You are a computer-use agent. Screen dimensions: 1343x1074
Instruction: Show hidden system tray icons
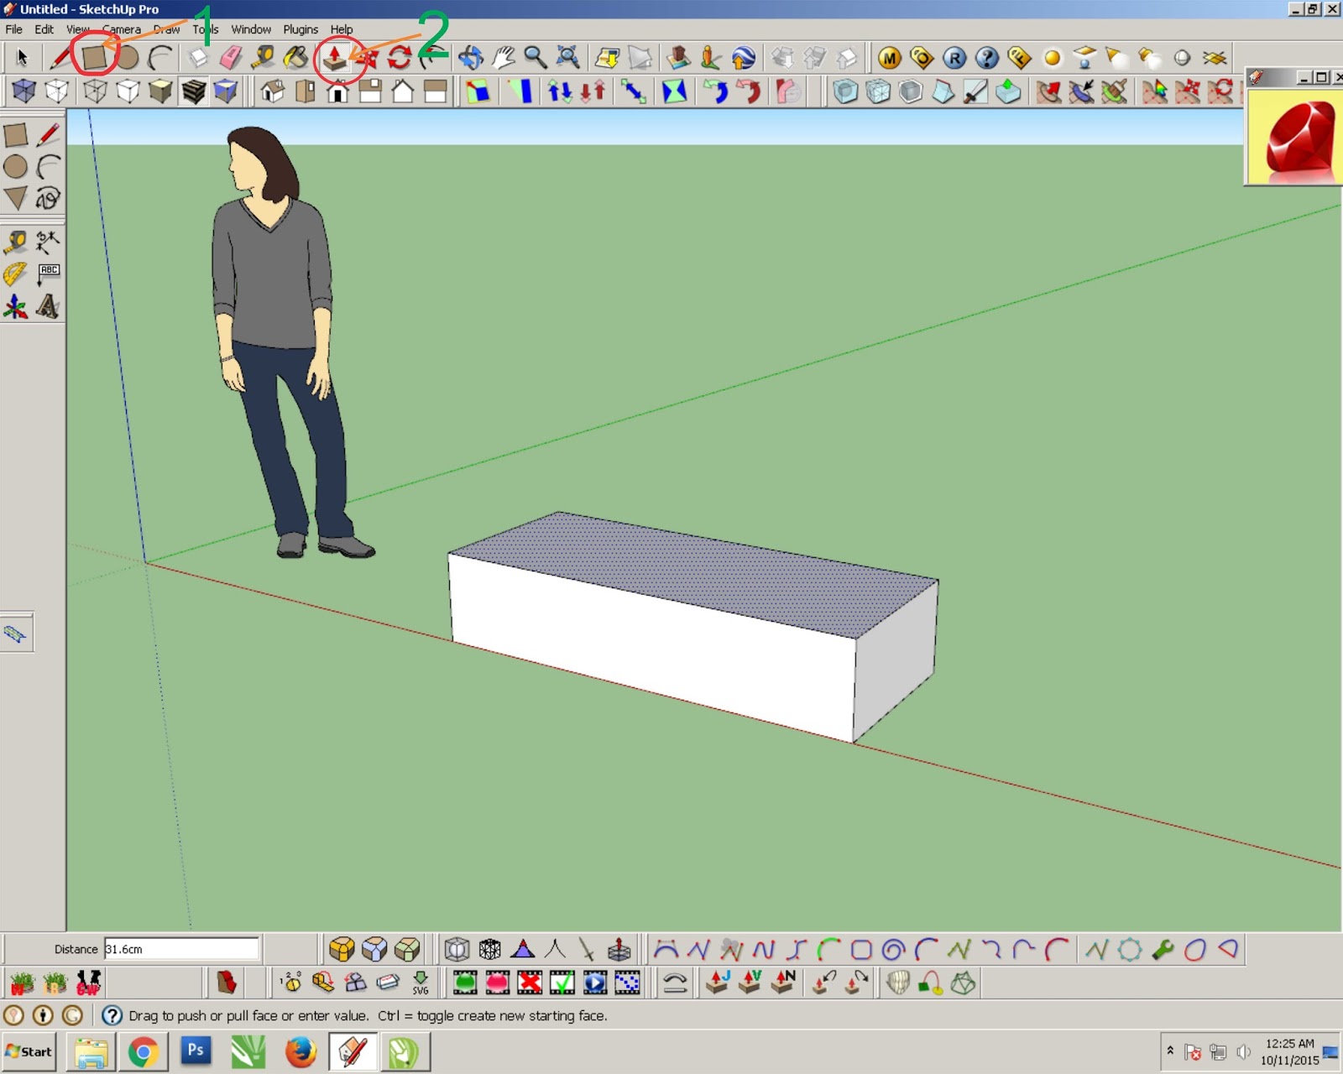click(x=1170, y=1051)
